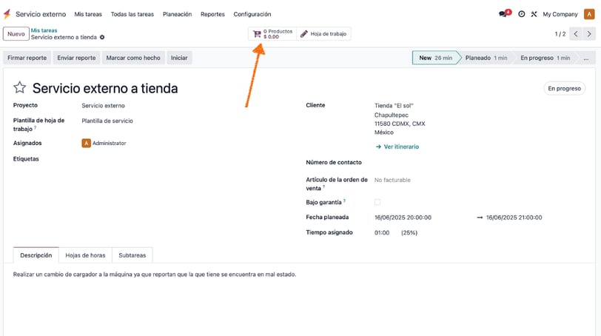Click the Firmar reporte button
The width and height of the screenshot is (601, 336).
click(27, 58)
